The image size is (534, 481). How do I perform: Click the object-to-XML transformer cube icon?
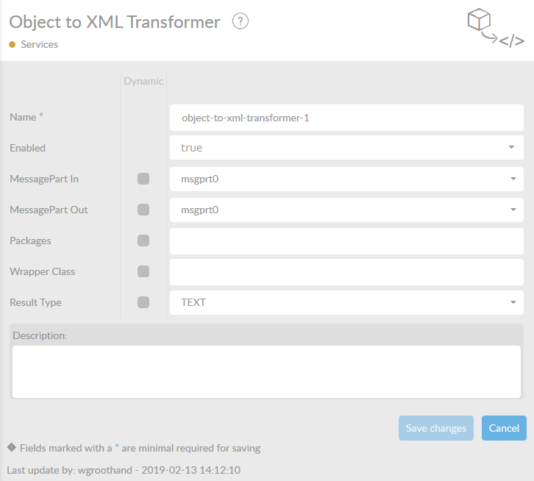coord(496,29)
